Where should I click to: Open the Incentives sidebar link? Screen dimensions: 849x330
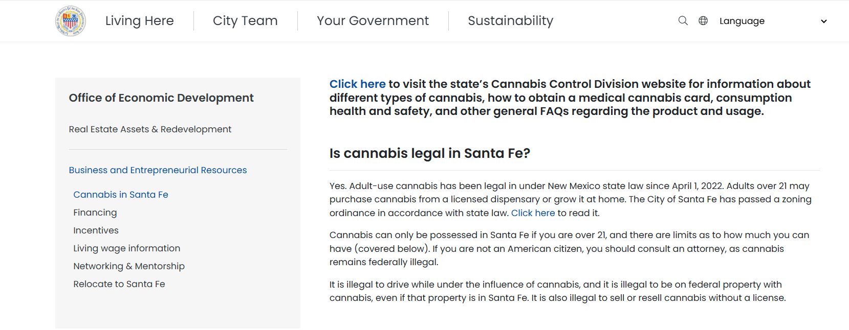[96, 230]
